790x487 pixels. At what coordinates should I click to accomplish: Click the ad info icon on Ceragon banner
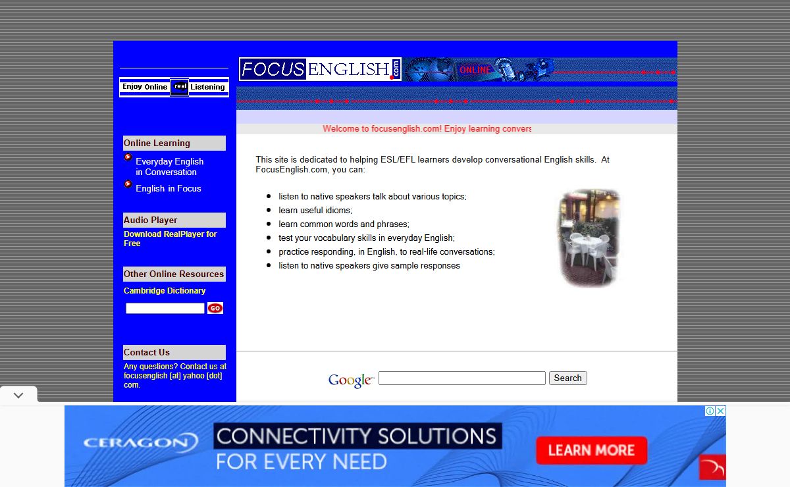710,411
